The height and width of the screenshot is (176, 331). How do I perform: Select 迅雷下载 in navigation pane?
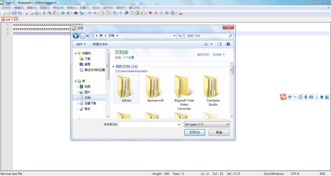pos(90,104)
